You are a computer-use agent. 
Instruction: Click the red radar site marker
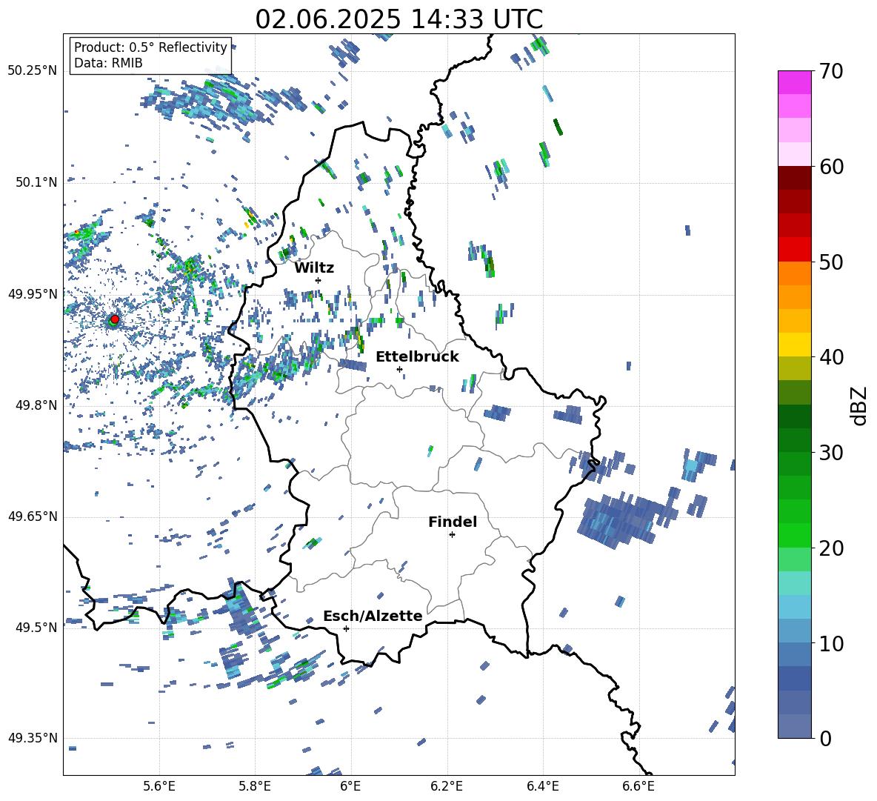pyautogui.click(x=115, y=319)
